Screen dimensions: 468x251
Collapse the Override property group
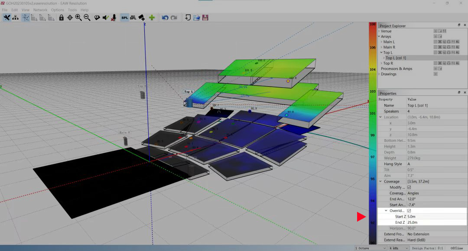[386, 211]
